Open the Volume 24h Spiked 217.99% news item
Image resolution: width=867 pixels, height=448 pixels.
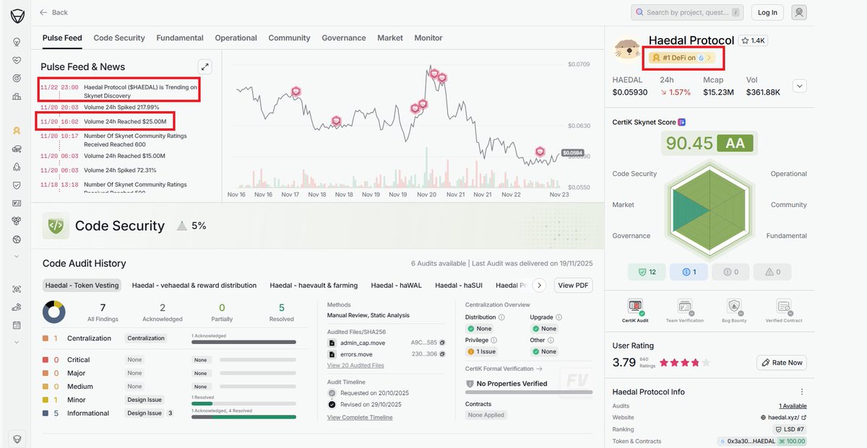click(x=121, y=107)
